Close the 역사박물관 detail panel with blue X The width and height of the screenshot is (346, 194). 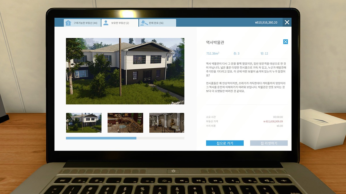285,42
